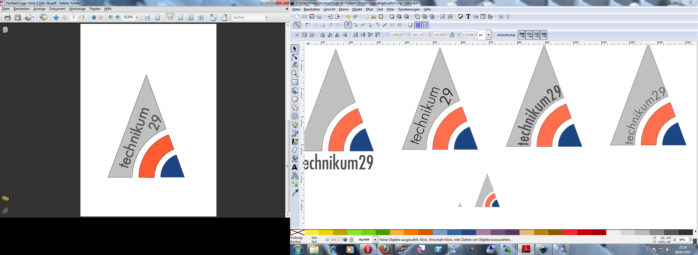Select the Bezier pen tool in Inkscape
The width and height of the screenshot is (698, 255).
pyautogui.click(x=295, y=133)
